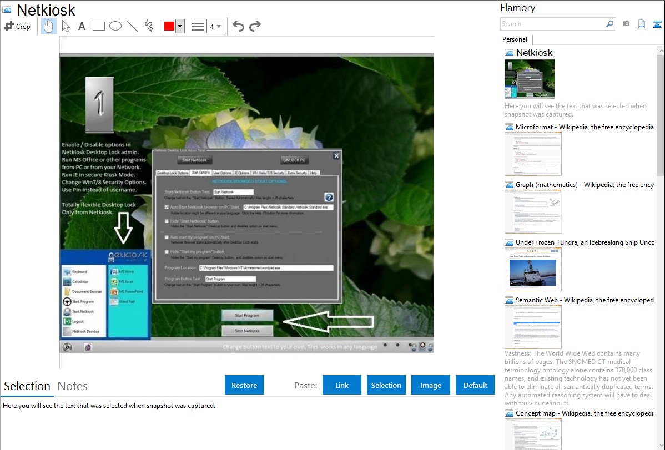Screen dimensions: 665x450
Task: Click the selection text beneath the Selection tab
Action: (x=109, y=406)
